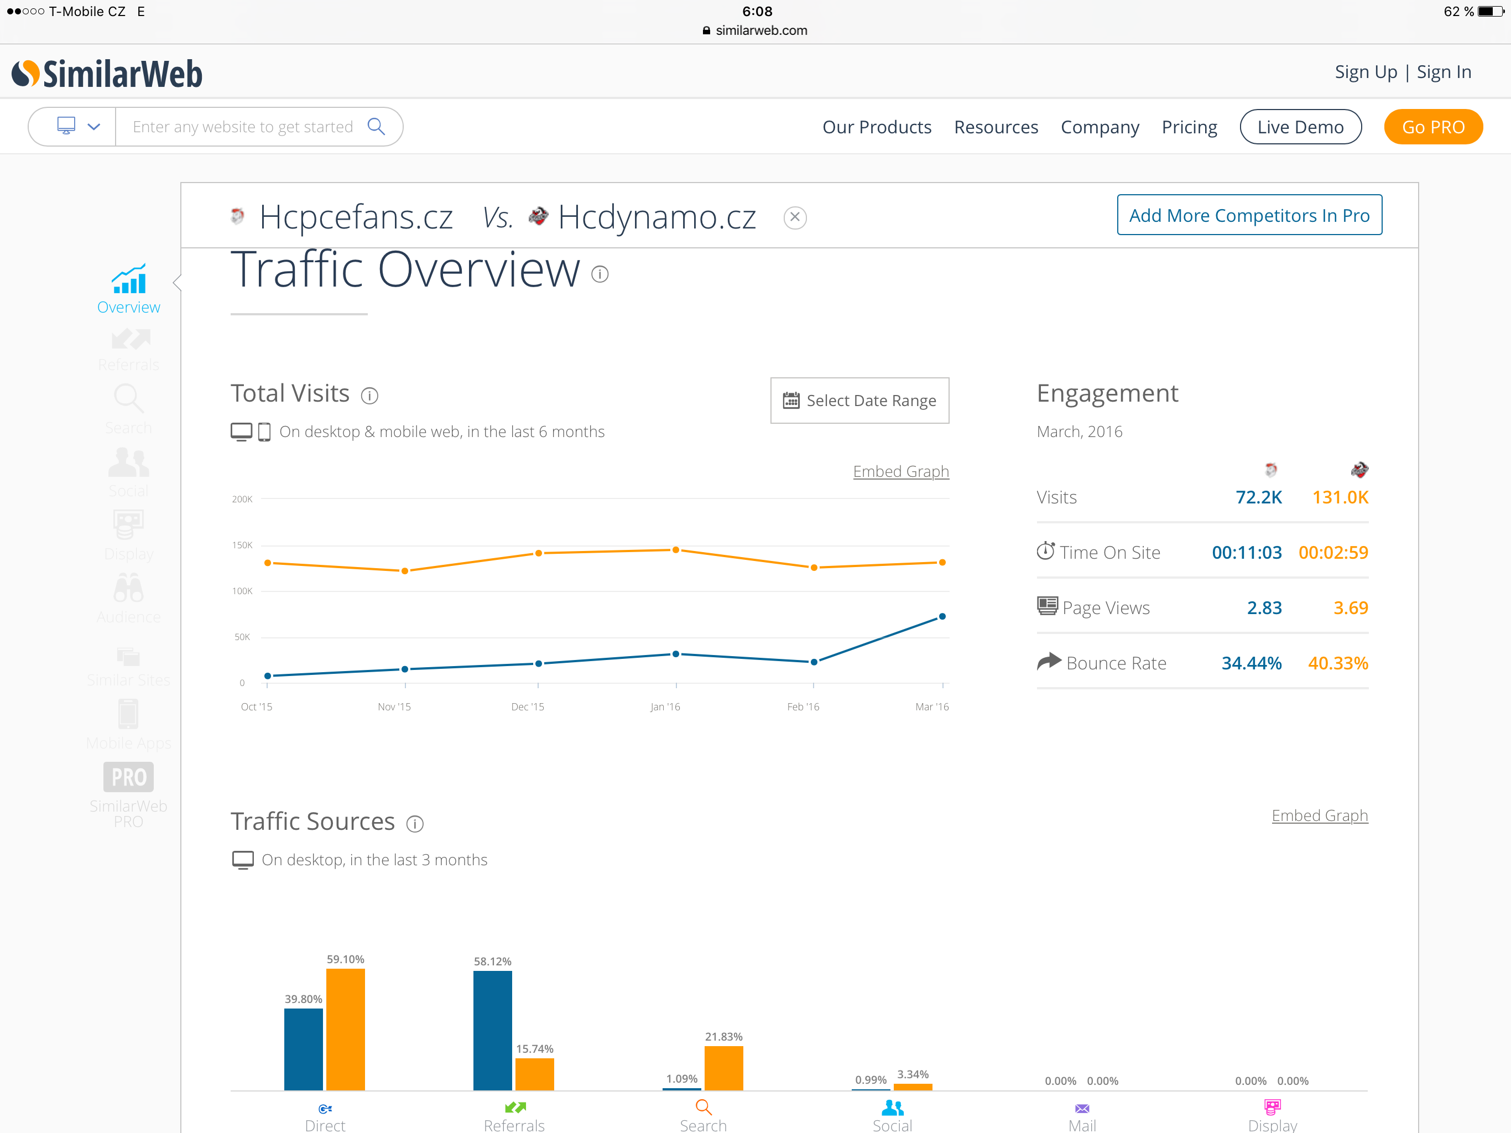Select the Mar '16 blue data point
This screenshot has width=1511, height=1133.
coord(942,616)
